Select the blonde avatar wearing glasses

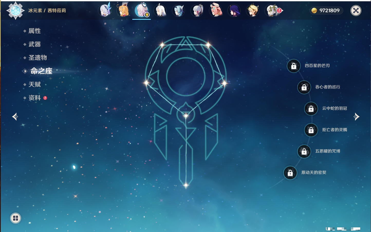(x=253, y=11)
